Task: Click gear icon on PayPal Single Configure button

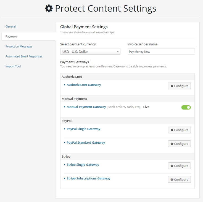Action: 172,130
